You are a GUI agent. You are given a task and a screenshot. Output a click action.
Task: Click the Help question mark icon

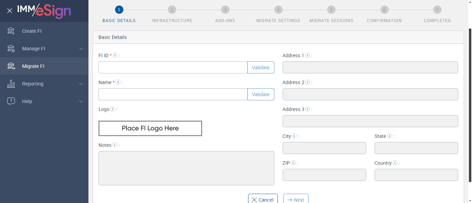click(x=11, y=101)
